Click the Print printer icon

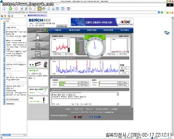click(53, 9)
